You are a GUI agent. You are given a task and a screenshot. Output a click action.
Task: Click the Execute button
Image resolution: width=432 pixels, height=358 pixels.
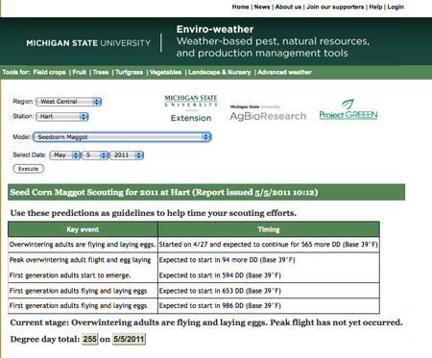pos(29,169)
